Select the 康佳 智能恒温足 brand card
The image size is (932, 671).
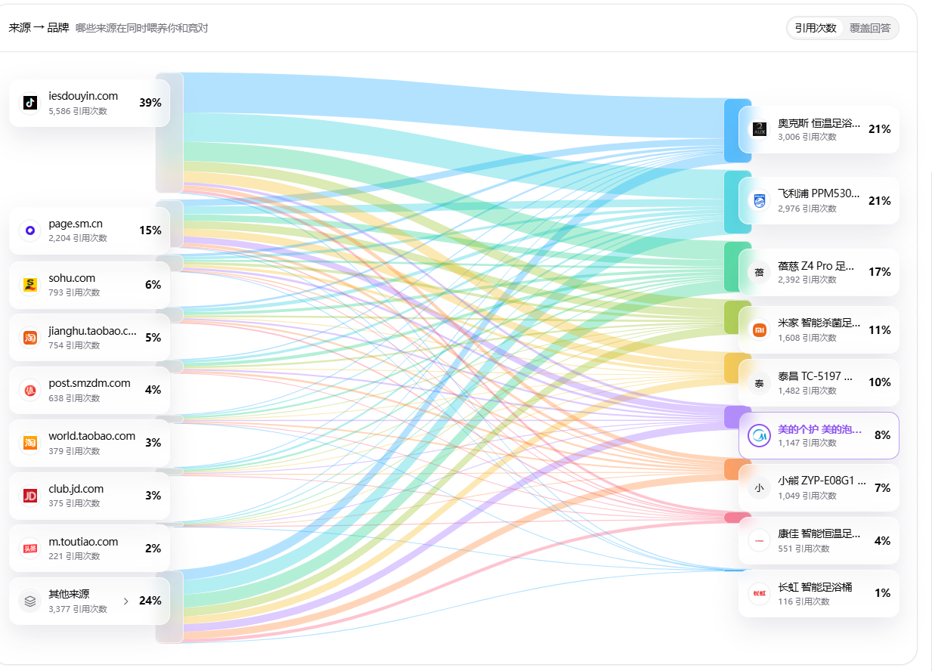tap(819, 540)
